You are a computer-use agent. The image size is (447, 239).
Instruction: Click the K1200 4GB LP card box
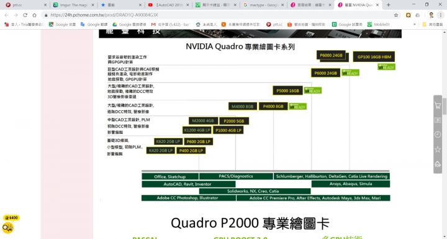197,130
